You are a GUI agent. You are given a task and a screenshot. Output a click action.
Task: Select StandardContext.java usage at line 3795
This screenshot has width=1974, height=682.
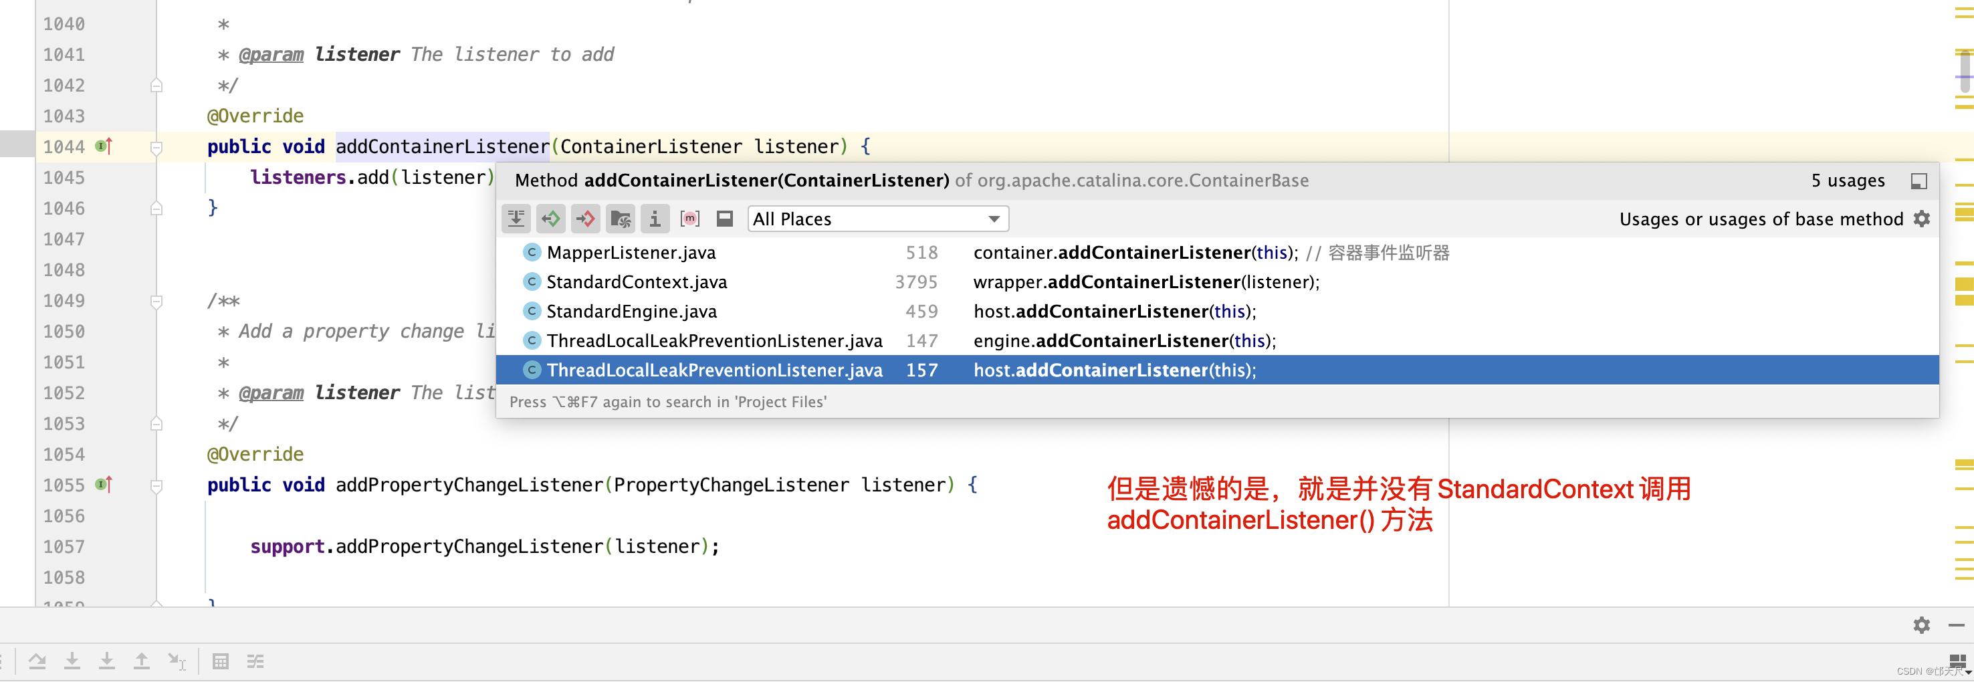pyautogui.click(x=1218, y=282)
